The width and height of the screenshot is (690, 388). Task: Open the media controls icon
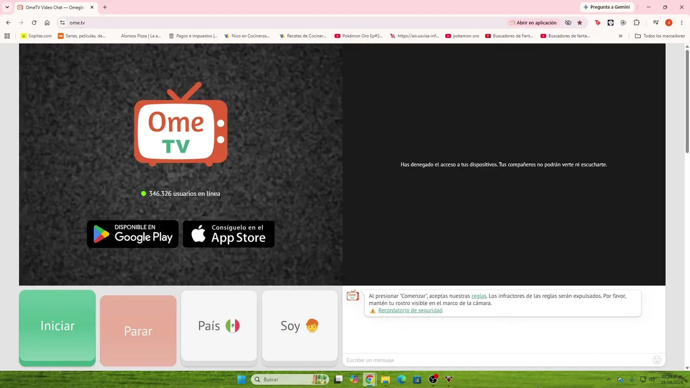pos(655,23)
